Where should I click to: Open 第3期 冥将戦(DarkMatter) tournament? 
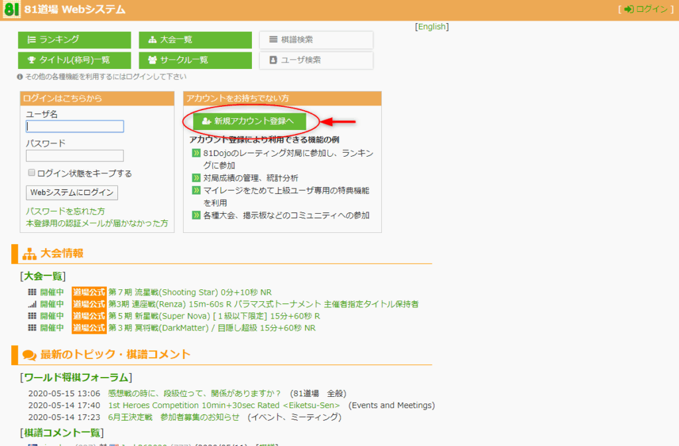(x=212, y=328)
